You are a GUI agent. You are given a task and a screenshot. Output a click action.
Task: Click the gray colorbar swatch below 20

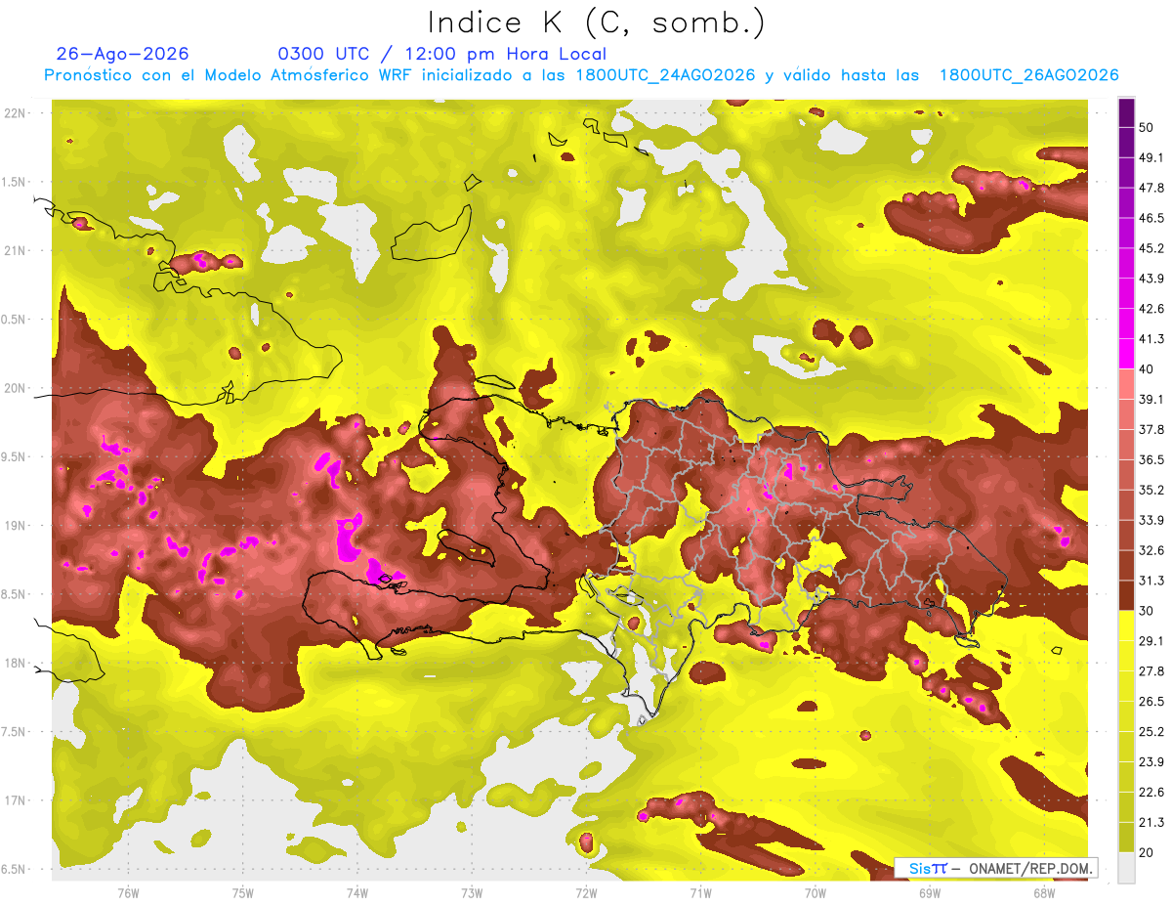tap(1126, 868)
